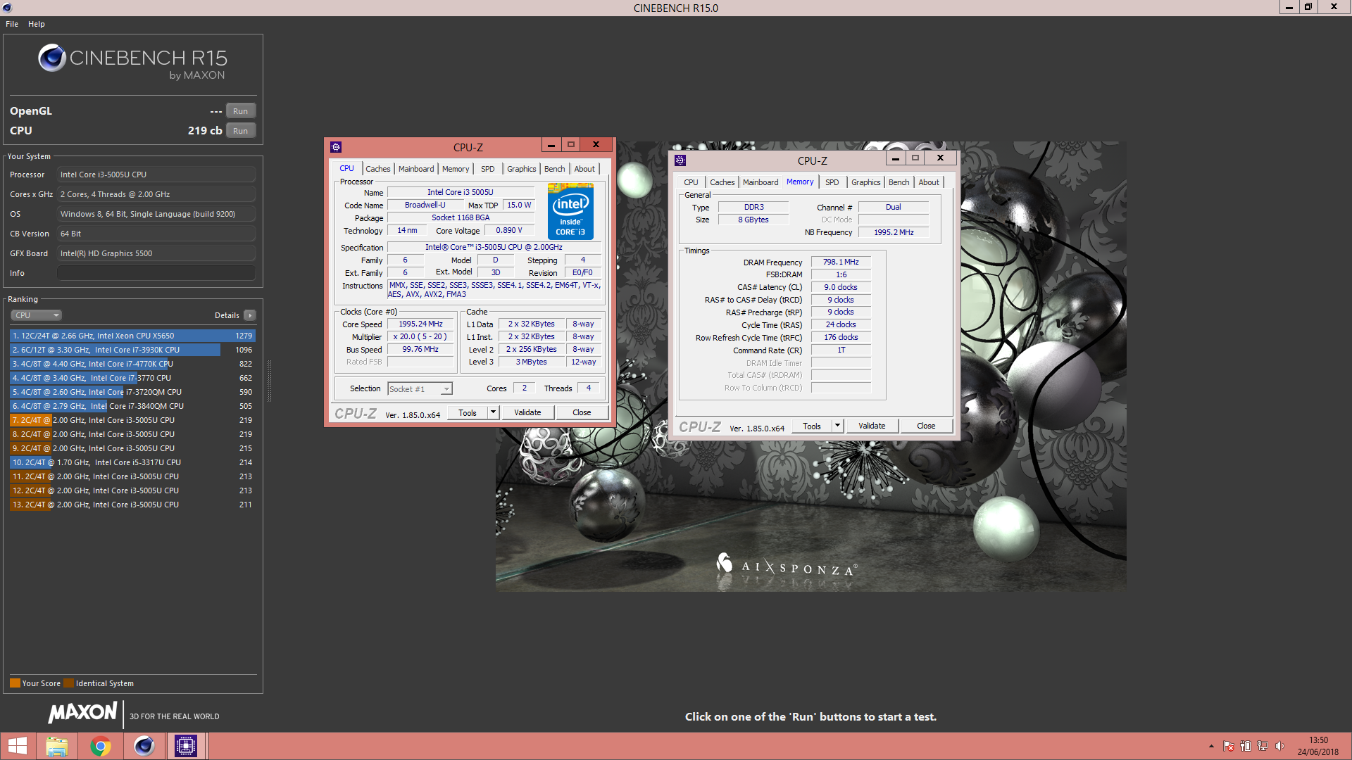Switch to Graphics tab in the left CPU-Z window

pos(522,169)
